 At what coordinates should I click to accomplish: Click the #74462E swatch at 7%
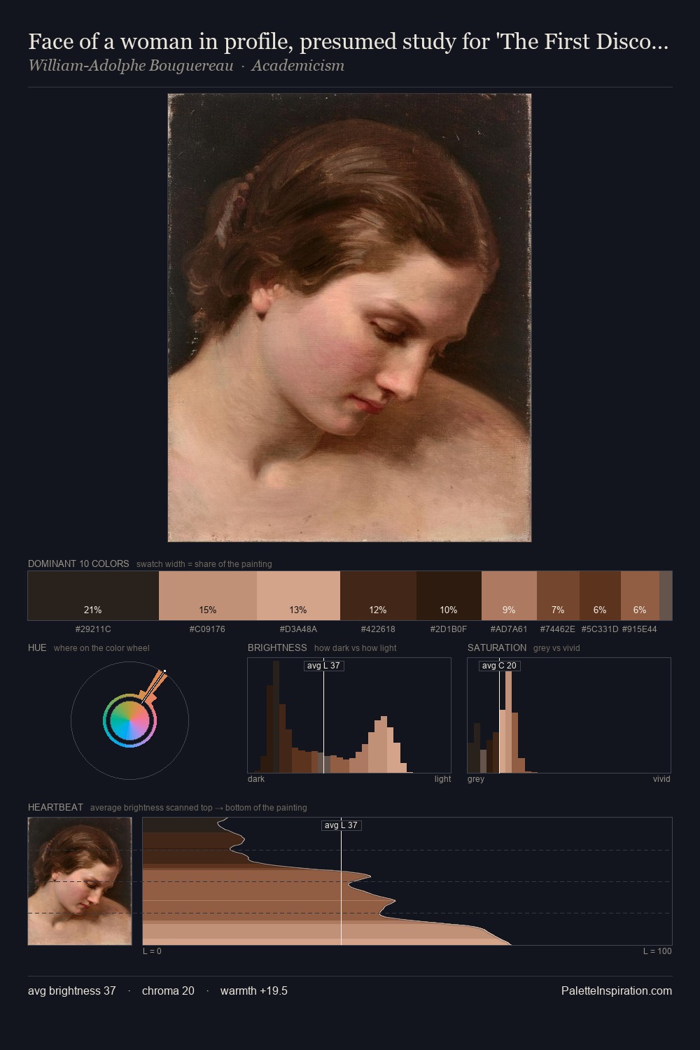[x=558, y=596]
